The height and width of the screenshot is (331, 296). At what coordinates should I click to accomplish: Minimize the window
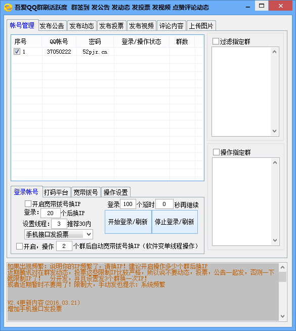click(x=248, y=7)
